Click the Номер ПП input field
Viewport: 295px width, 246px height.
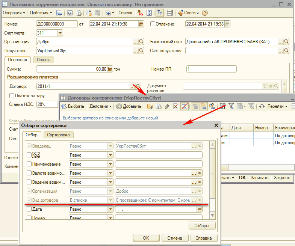[211, 69]
